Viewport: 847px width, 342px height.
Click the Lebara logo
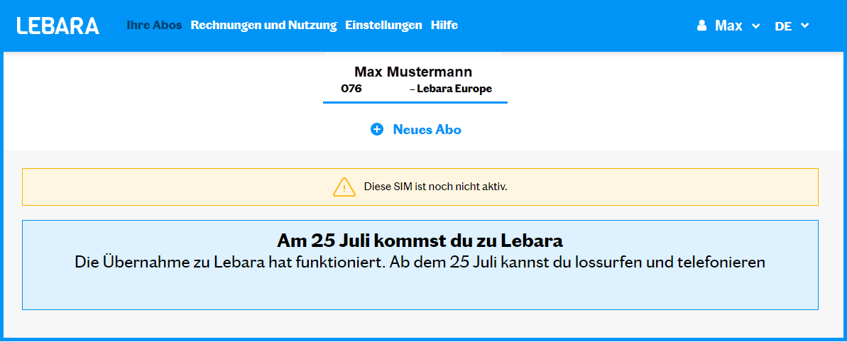click(x=58, y=26)
